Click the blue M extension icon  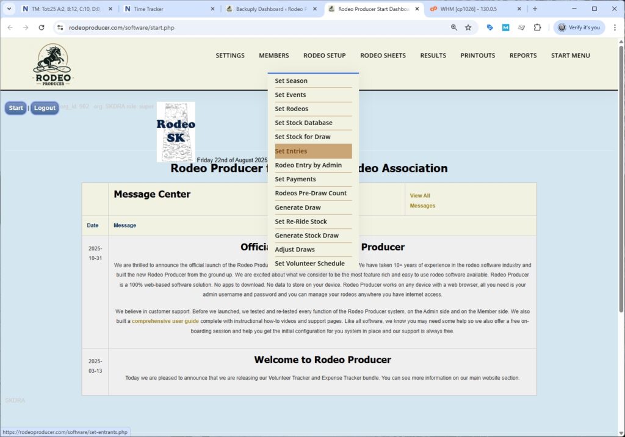click(506, 27)
